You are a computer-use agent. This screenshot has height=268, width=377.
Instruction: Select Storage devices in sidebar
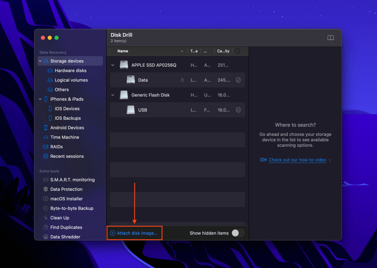(70, 61)
